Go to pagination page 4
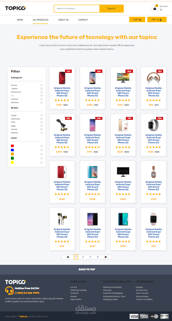This screenshot has width=172, height=321. click(98, 257)
